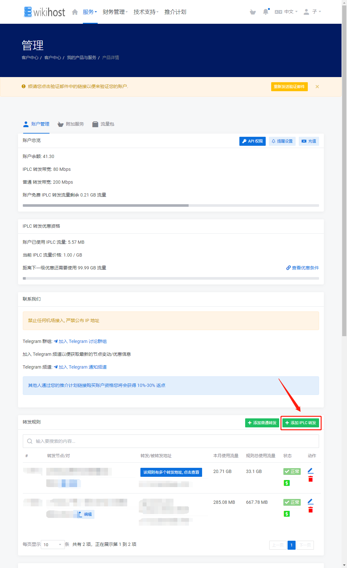The width and height of the screenshot is (347, 568).
Task: Click 该规则有多个转发地址 button
Action: click(x=171, y=472)
